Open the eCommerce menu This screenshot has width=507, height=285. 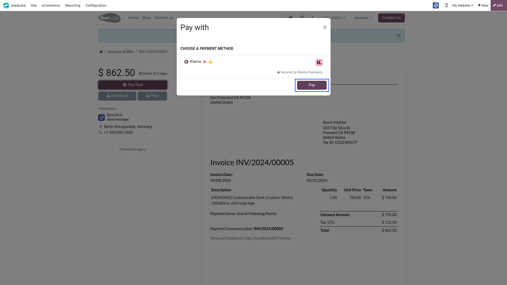tap(51, 5)
